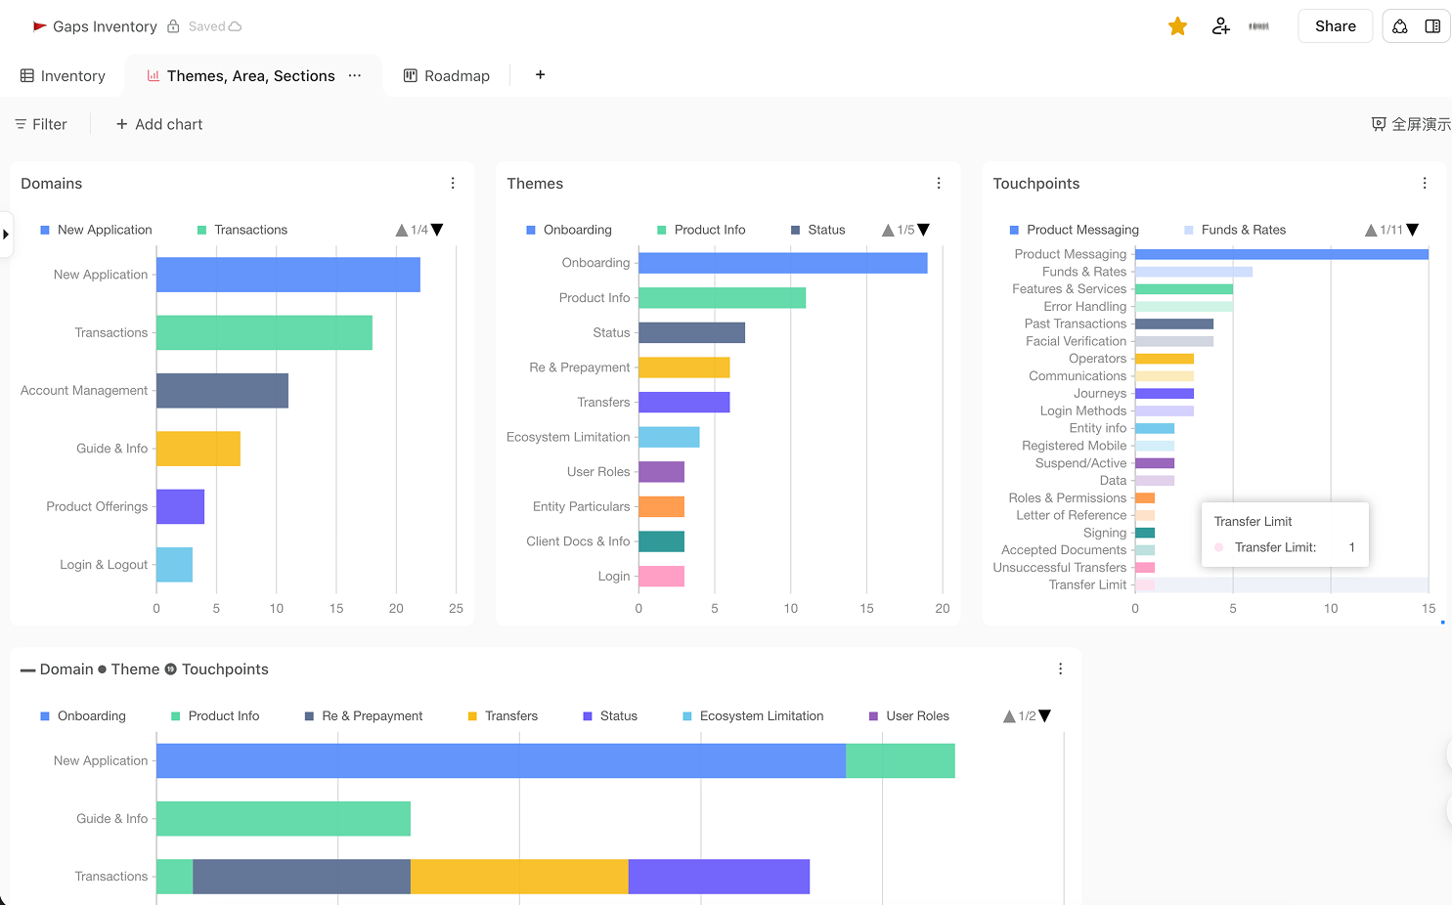Click the lock icon beside Gaps Inventory
This screenshot has height=905, width=1452.
point(173,26)
